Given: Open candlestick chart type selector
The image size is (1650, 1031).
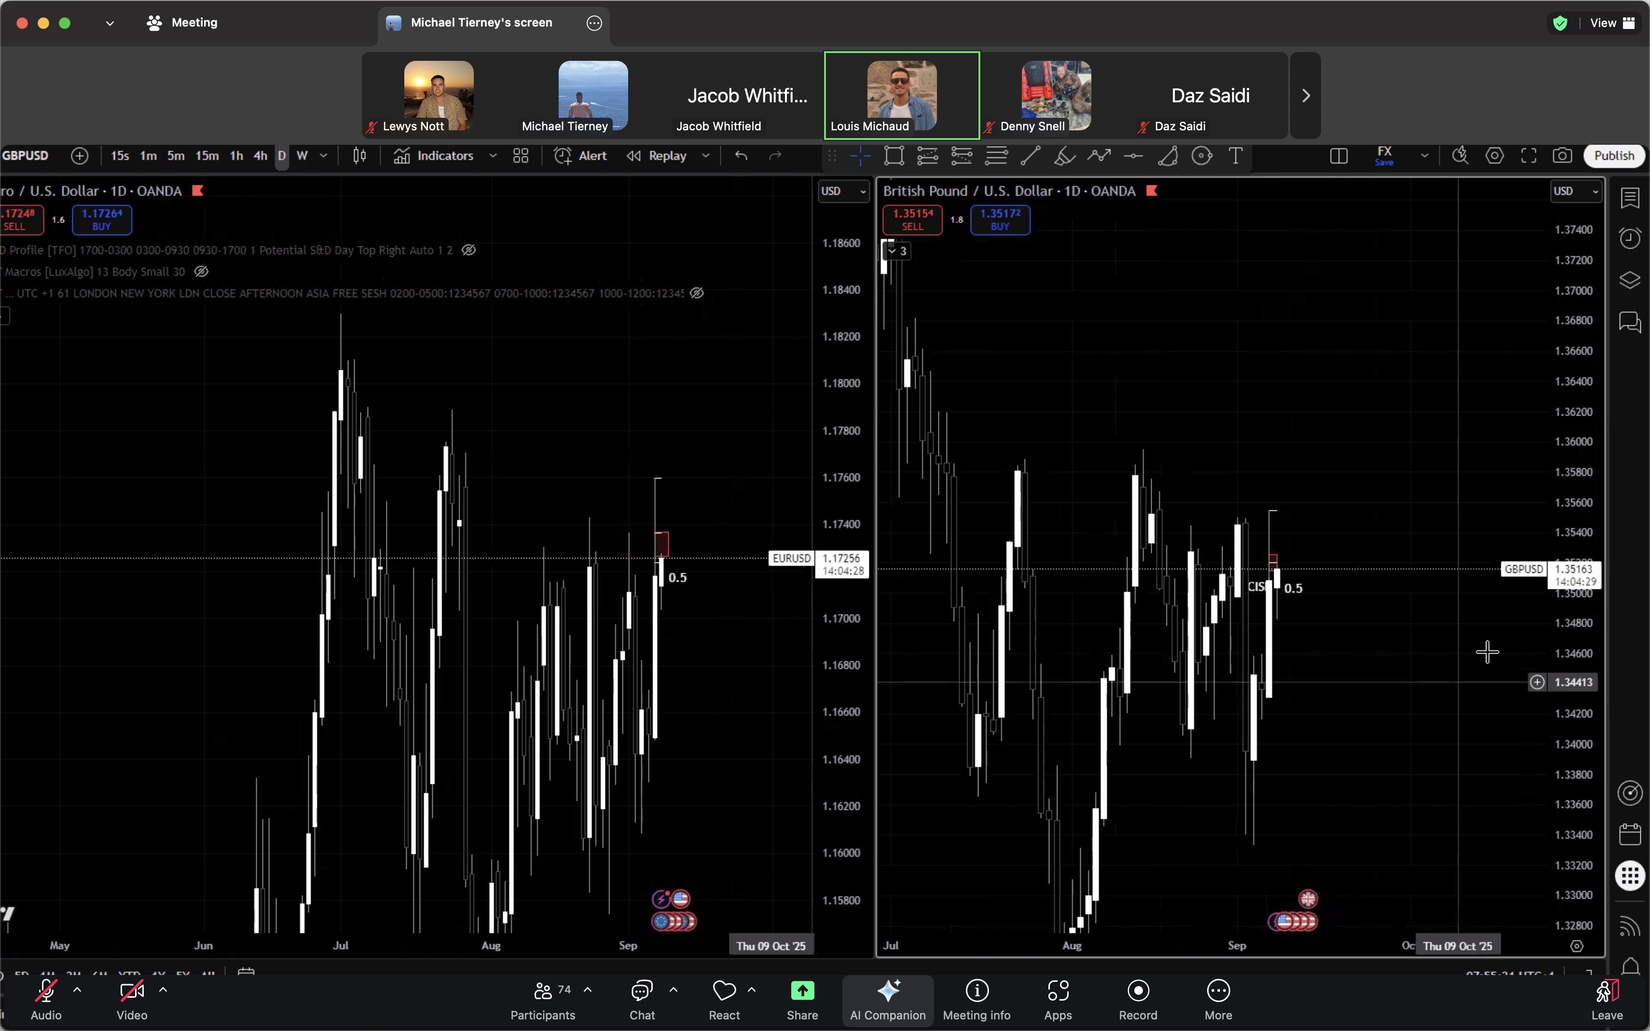Looking at the screenshot, I should (x=359, y=156).
